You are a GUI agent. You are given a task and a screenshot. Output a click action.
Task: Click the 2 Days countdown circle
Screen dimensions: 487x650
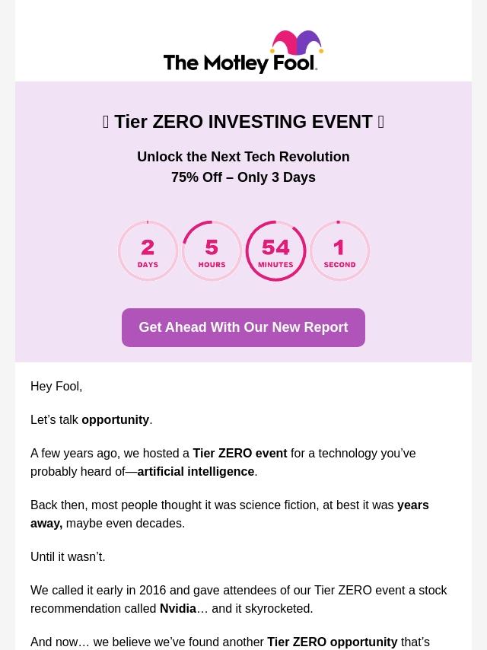coord(148,251)
